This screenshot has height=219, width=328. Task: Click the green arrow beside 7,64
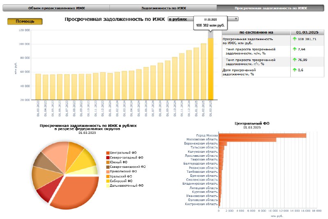294,49
